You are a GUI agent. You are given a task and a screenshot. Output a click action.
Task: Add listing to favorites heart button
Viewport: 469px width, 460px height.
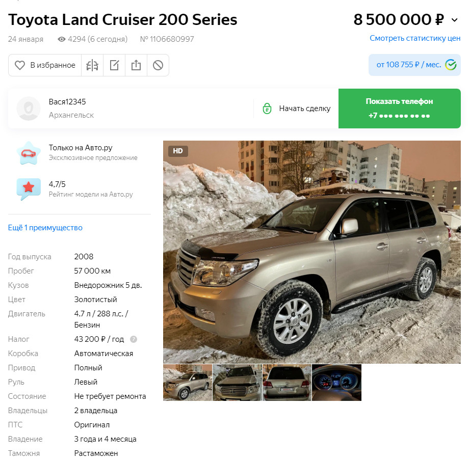[45, 65]
